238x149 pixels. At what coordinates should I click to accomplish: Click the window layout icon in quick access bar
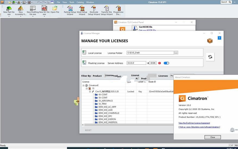[x=52, y=2]
